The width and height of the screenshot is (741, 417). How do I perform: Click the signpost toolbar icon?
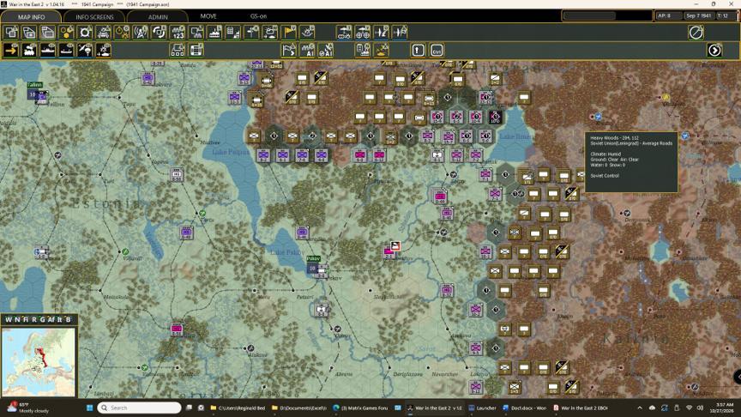coord(252,33)
